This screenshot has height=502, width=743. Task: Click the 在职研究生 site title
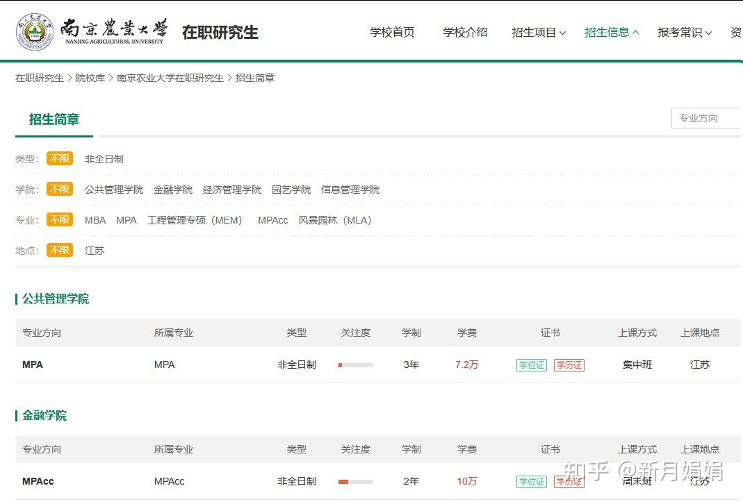220,32
